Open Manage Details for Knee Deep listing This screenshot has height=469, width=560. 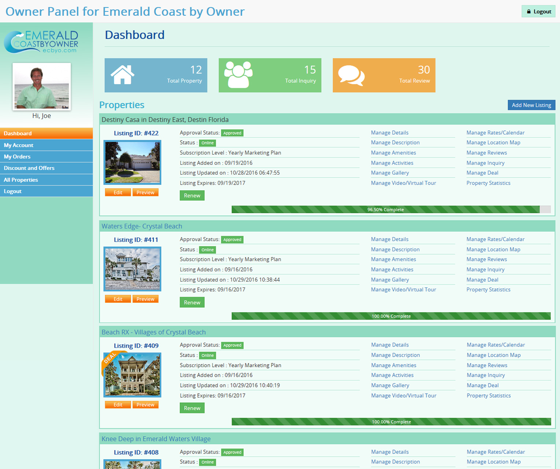pos(390,452)
